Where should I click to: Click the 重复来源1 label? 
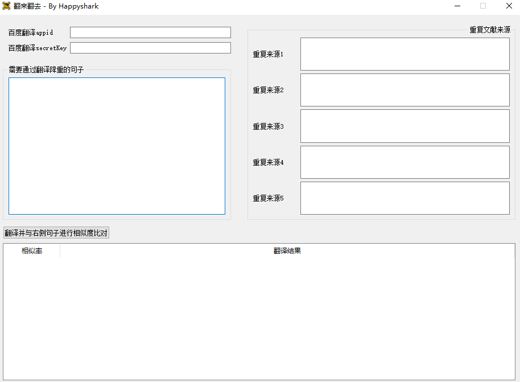pyautogui.click(x=268, y=55)
